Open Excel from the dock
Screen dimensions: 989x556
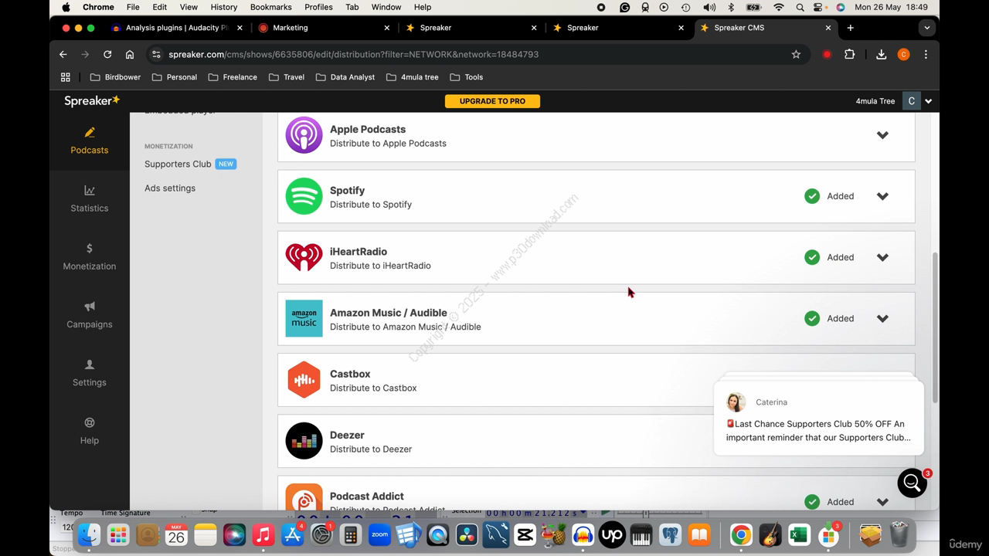coord(799,534)
